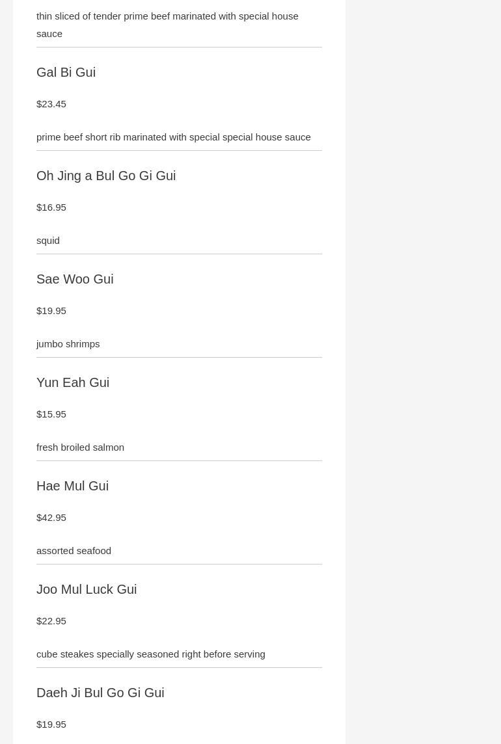Click the $15.95 salmon dish price

51,414
